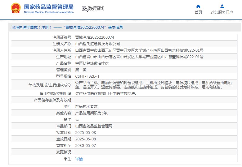Click the lightbulb 注 icon
This screenshot has height=167, width=242.
click(x=65, y=159)
